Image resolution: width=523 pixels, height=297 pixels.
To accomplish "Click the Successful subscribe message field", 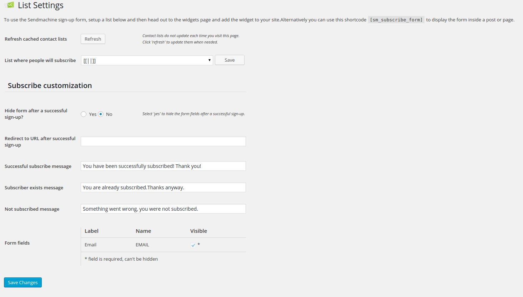I will (x=163, y=166).
